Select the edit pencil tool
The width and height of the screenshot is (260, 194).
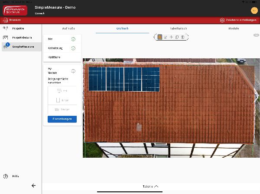pos(166,37)
